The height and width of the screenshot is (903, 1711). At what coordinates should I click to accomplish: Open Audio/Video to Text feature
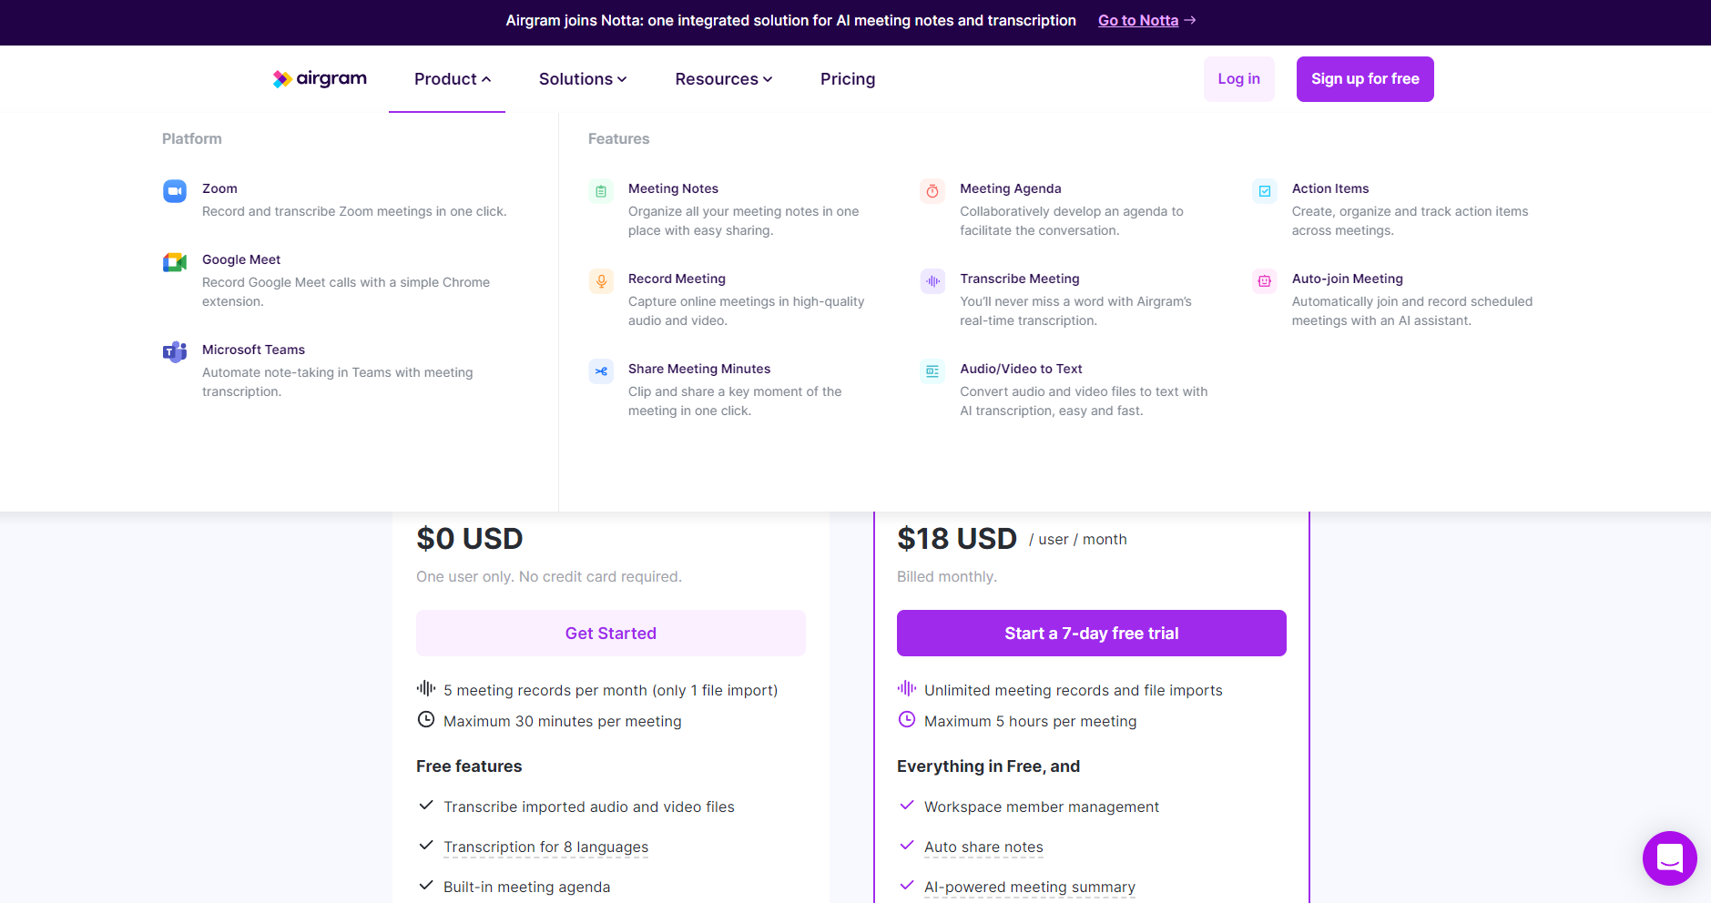[x=1021, y=369]
